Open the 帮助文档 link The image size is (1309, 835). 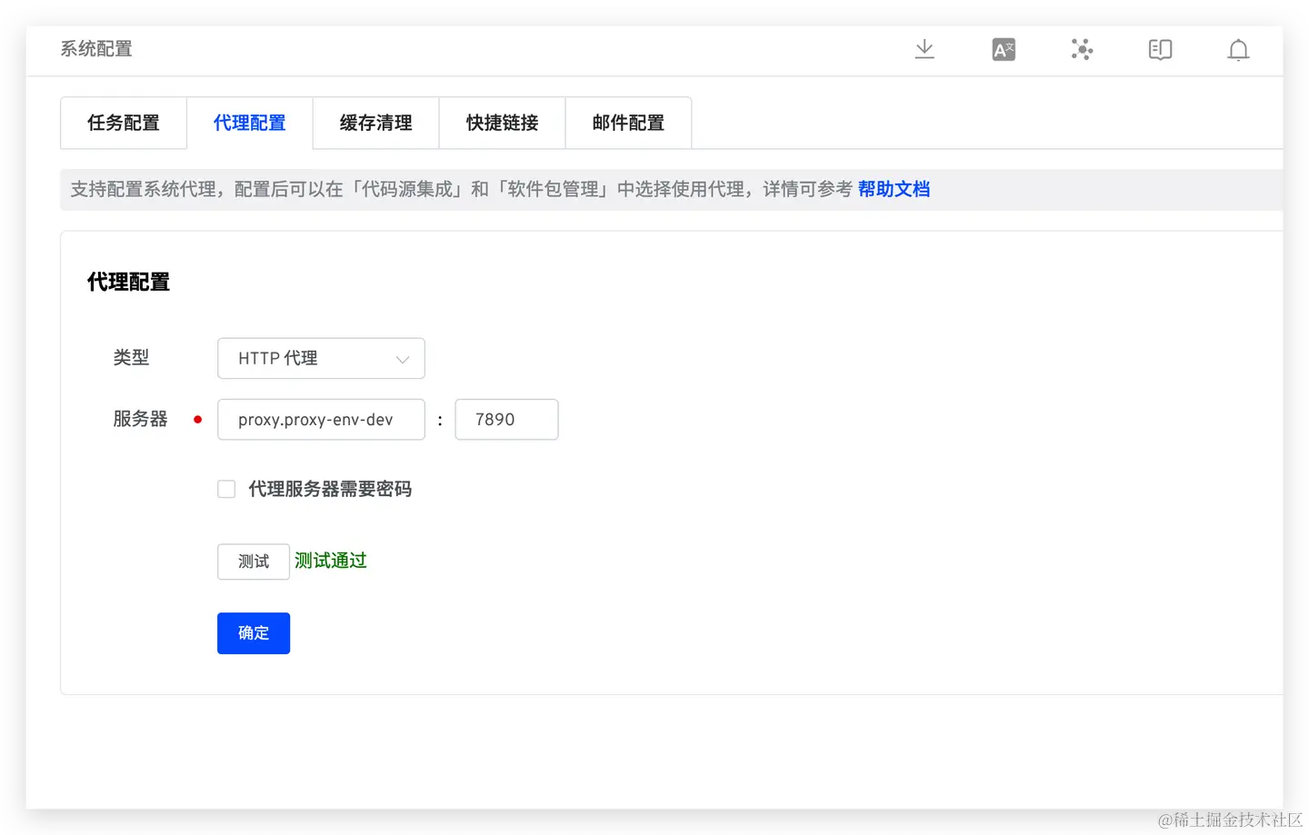coord(894,189)
